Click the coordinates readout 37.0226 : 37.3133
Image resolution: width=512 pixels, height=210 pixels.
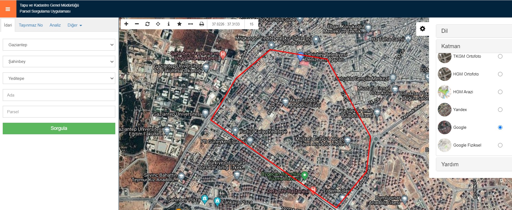(226, 24)
